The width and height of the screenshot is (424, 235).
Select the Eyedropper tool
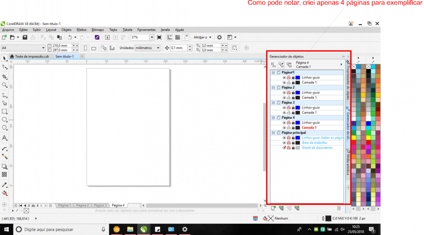pyautogui.click(x=5, y=185)
